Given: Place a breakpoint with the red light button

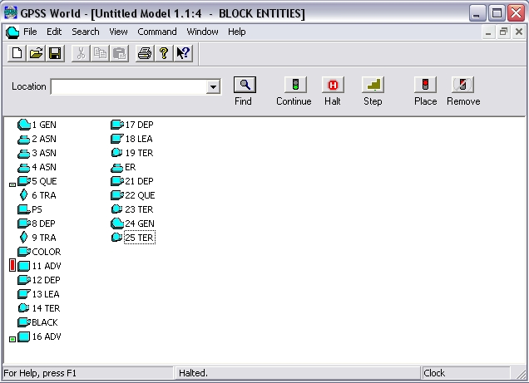Looking at the screenshot, I should [425, 85].
